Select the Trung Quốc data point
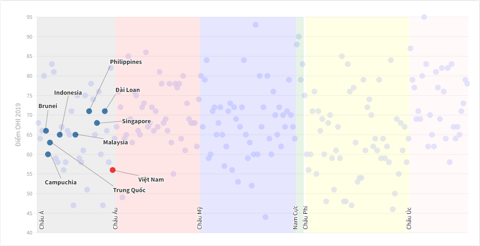480x246 pixels. [50, 143]
